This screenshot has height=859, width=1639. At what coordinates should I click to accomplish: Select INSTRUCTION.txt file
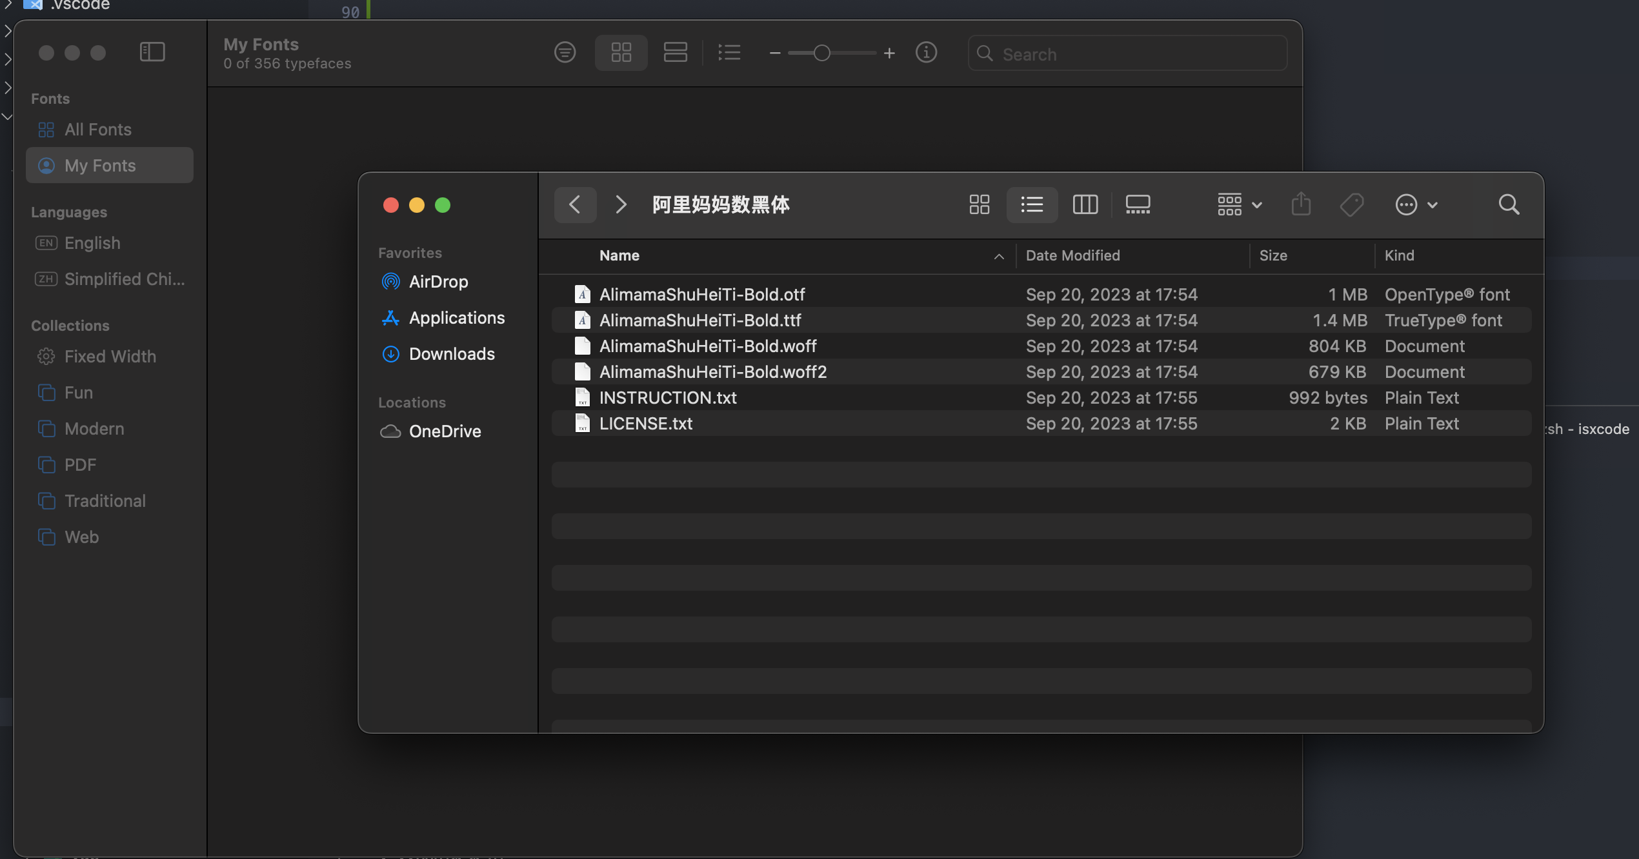[1041, 398]
